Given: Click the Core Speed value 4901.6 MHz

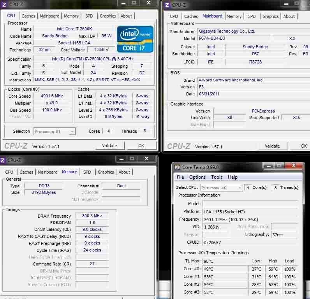Looking at the screenshot, I should pyautogui.click(x=52, y=96).
